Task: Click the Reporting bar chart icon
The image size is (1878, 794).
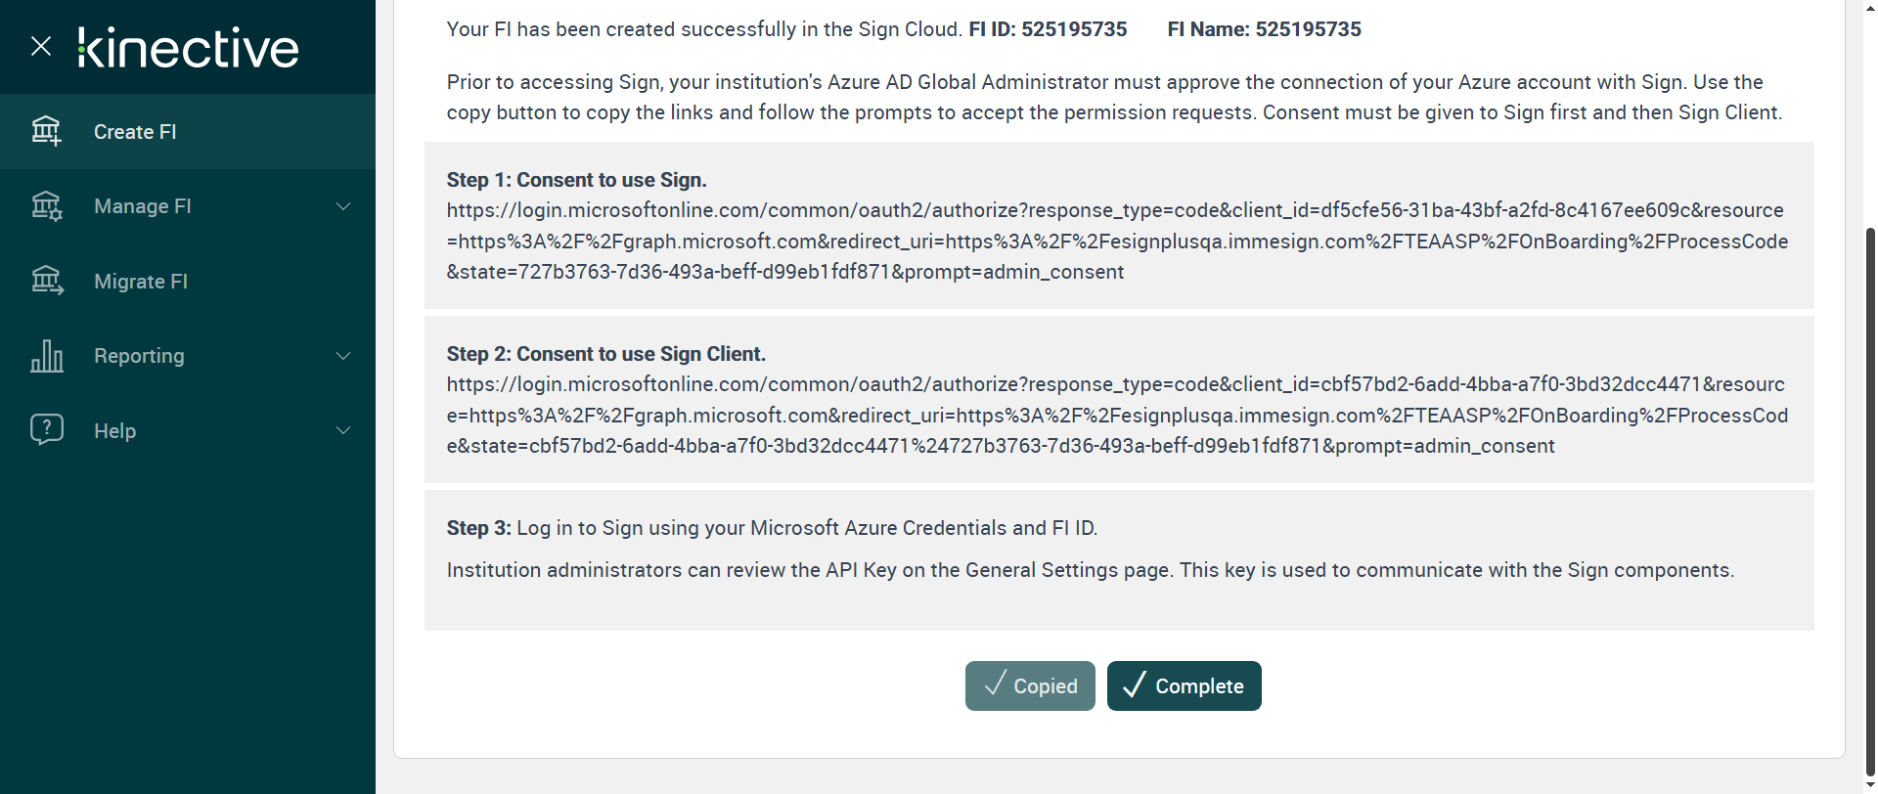Action: 46,356
